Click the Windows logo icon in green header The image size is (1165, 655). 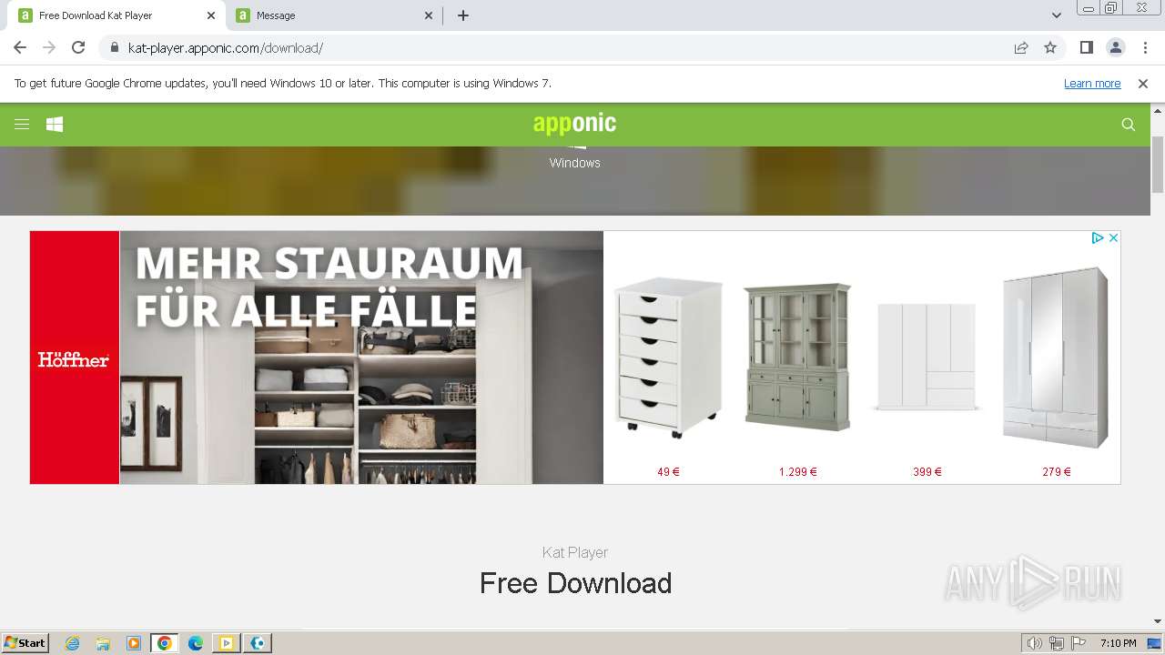(55, 125)
